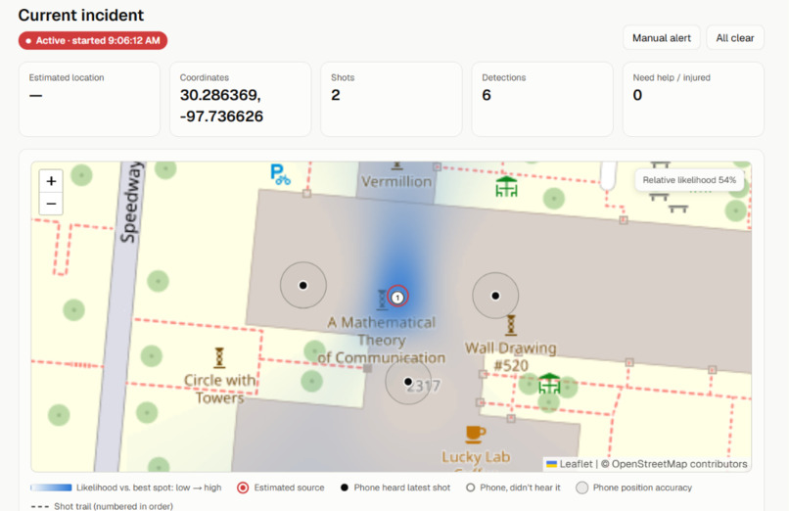The width and height of the screenshot is (789, 511).
Task: Click the Wall Drawing #520 label
Action: (x=511, y=356)
